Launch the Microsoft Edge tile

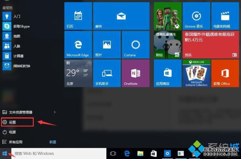[78, 45]
